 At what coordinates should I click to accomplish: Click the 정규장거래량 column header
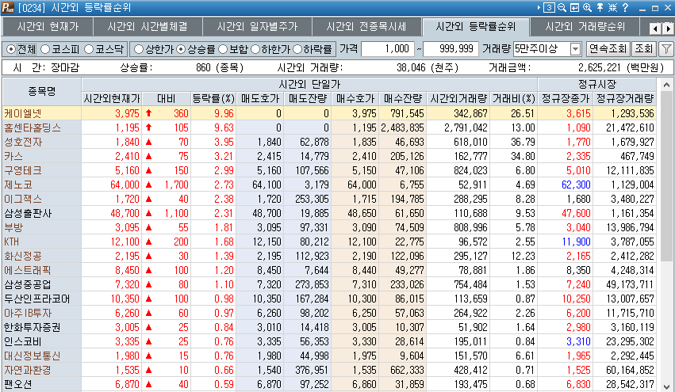625,99
